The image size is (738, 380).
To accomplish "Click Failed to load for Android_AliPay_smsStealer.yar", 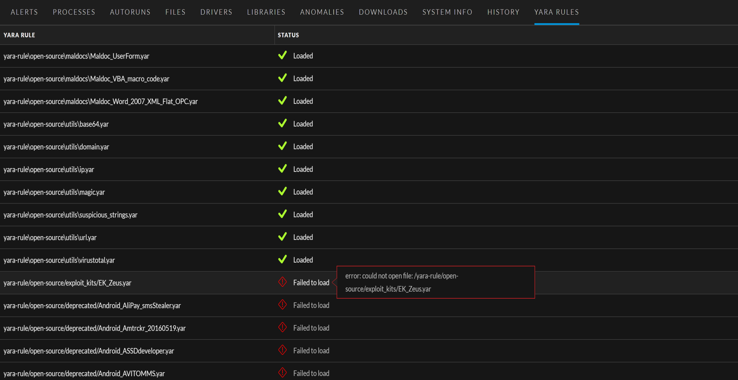I will click(x=311, y=305).
